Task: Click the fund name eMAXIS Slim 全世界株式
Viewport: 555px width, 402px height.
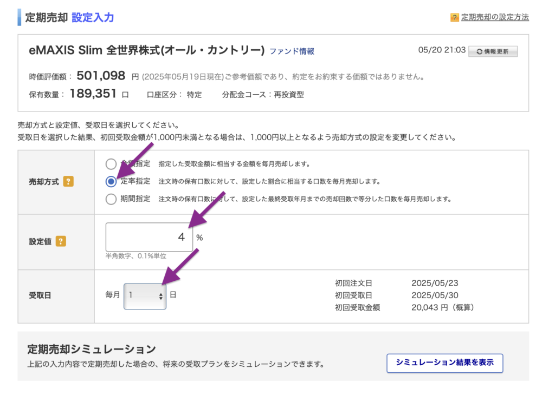Action: point(146,50)
